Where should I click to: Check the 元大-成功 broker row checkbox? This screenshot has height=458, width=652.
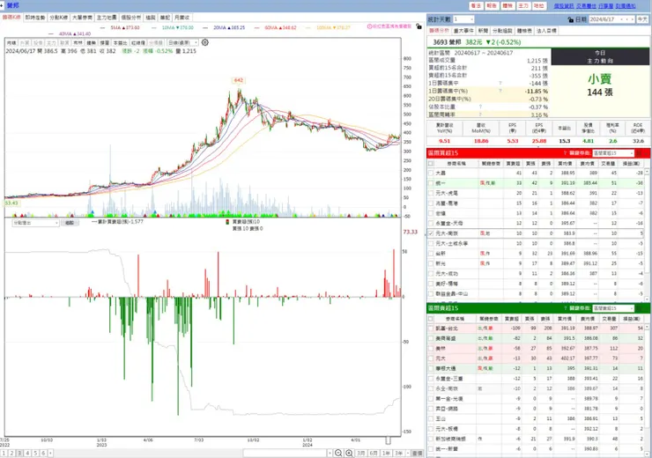pyautogui.click(x=431, y=273)
